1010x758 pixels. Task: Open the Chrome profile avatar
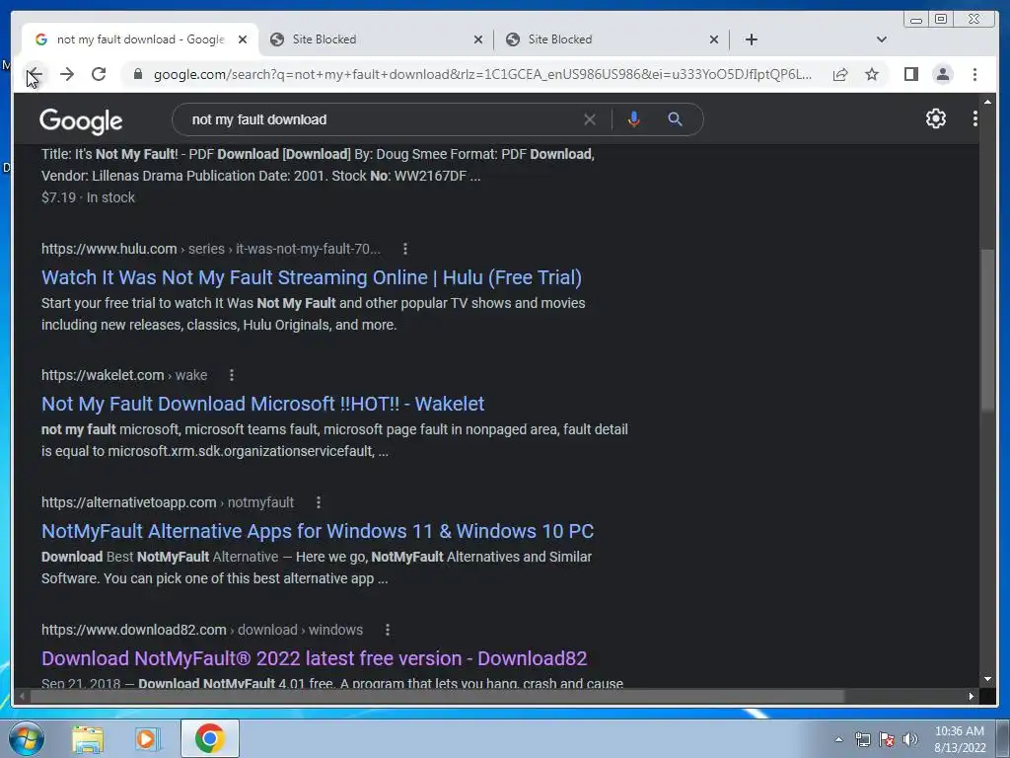point(942,74)
